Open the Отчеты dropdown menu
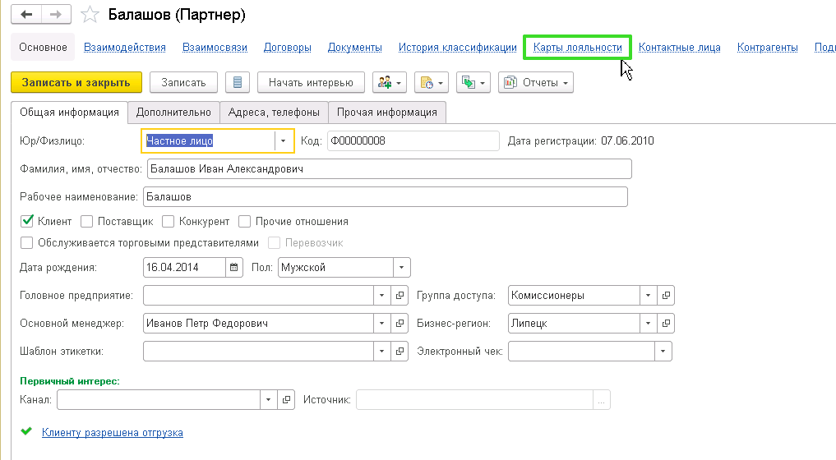 (536, 83)
